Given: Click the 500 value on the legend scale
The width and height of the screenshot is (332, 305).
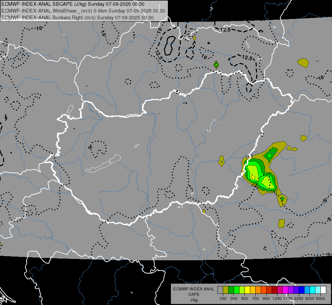Looking at the screenshot, I should [x=245, y=299].
